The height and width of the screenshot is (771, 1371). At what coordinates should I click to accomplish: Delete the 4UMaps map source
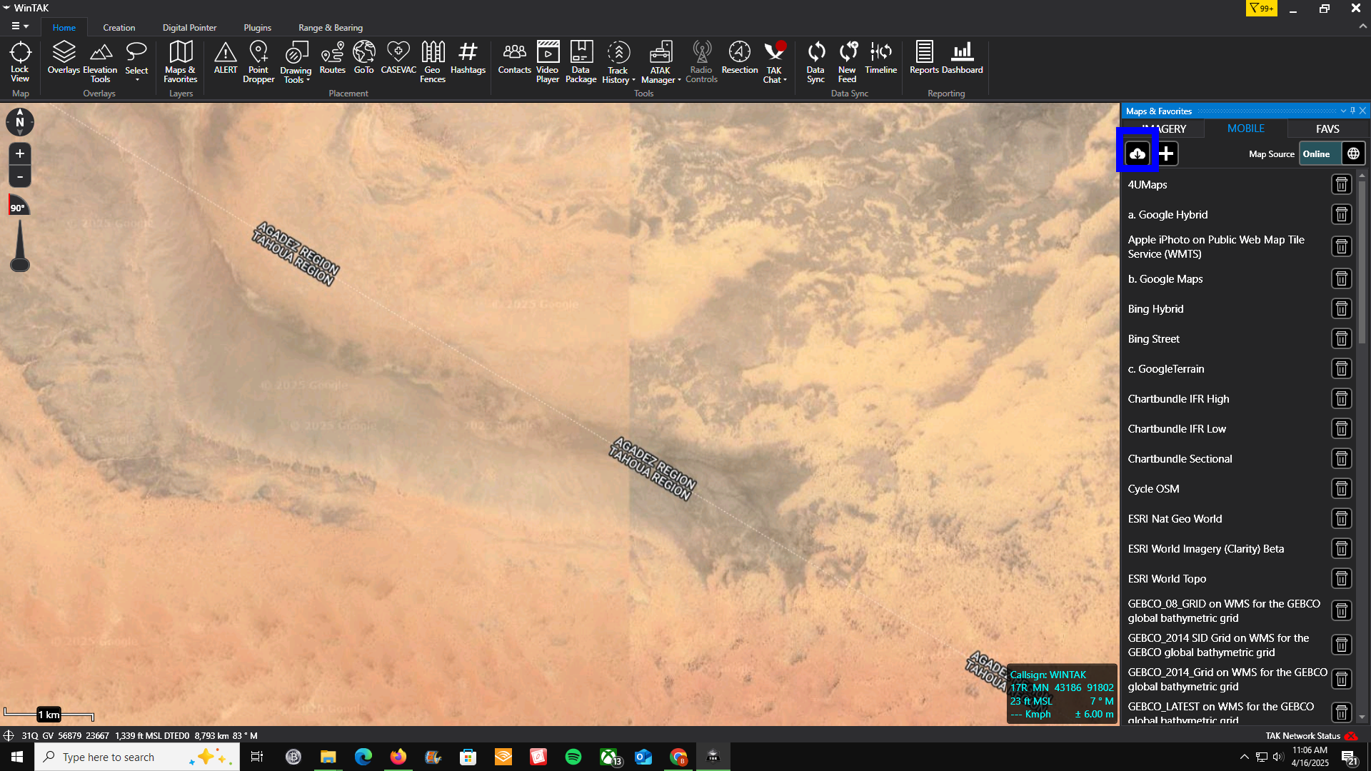pyautogui.click(x=1342, y=184)
